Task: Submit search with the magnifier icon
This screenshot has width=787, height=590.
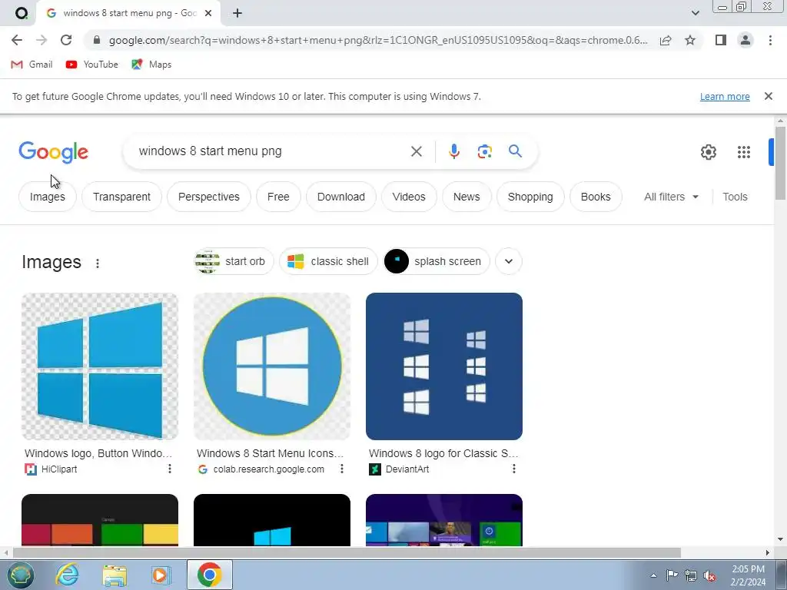Action: click(515, 151)
